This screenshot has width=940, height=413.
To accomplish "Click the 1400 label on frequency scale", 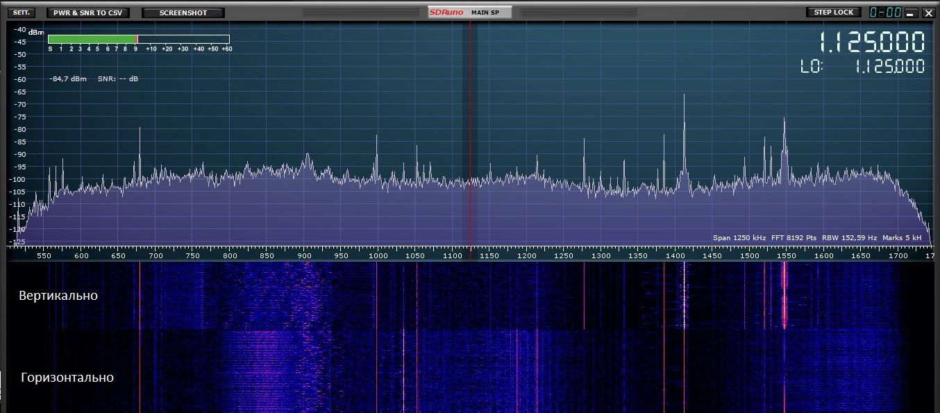I will [675, 256].
